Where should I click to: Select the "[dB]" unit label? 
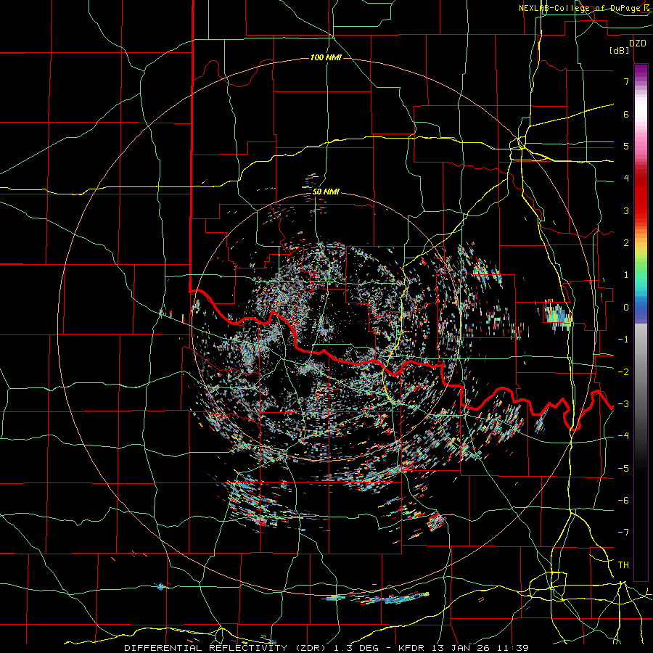(620, 51)
